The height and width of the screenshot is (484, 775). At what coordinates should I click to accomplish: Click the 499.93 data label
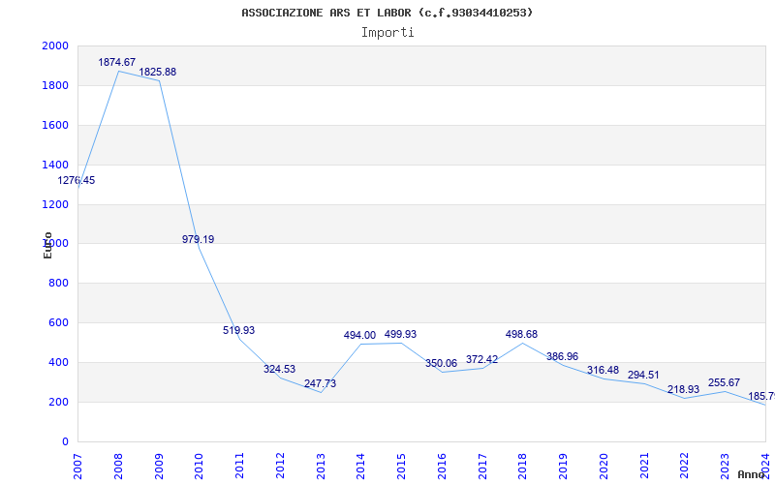[400, 334]
